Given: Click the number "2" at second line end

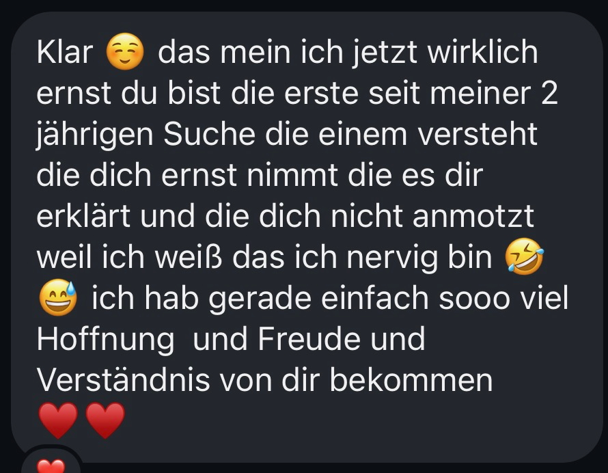Looking at the screenshot, I should pyautogui.click(x=549, y=94).
